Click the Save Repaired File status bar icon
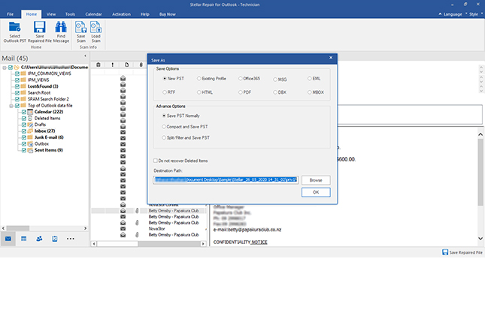The height and width of the screenshot is (316, 485). [x=445, y=252]
